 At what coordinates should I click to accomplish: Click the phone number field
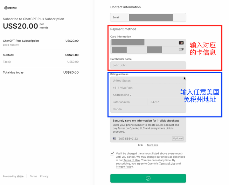click(143, 139)
